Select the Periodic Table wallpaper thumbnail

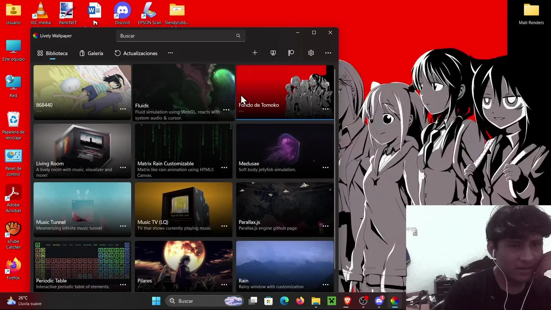(82, 266)
